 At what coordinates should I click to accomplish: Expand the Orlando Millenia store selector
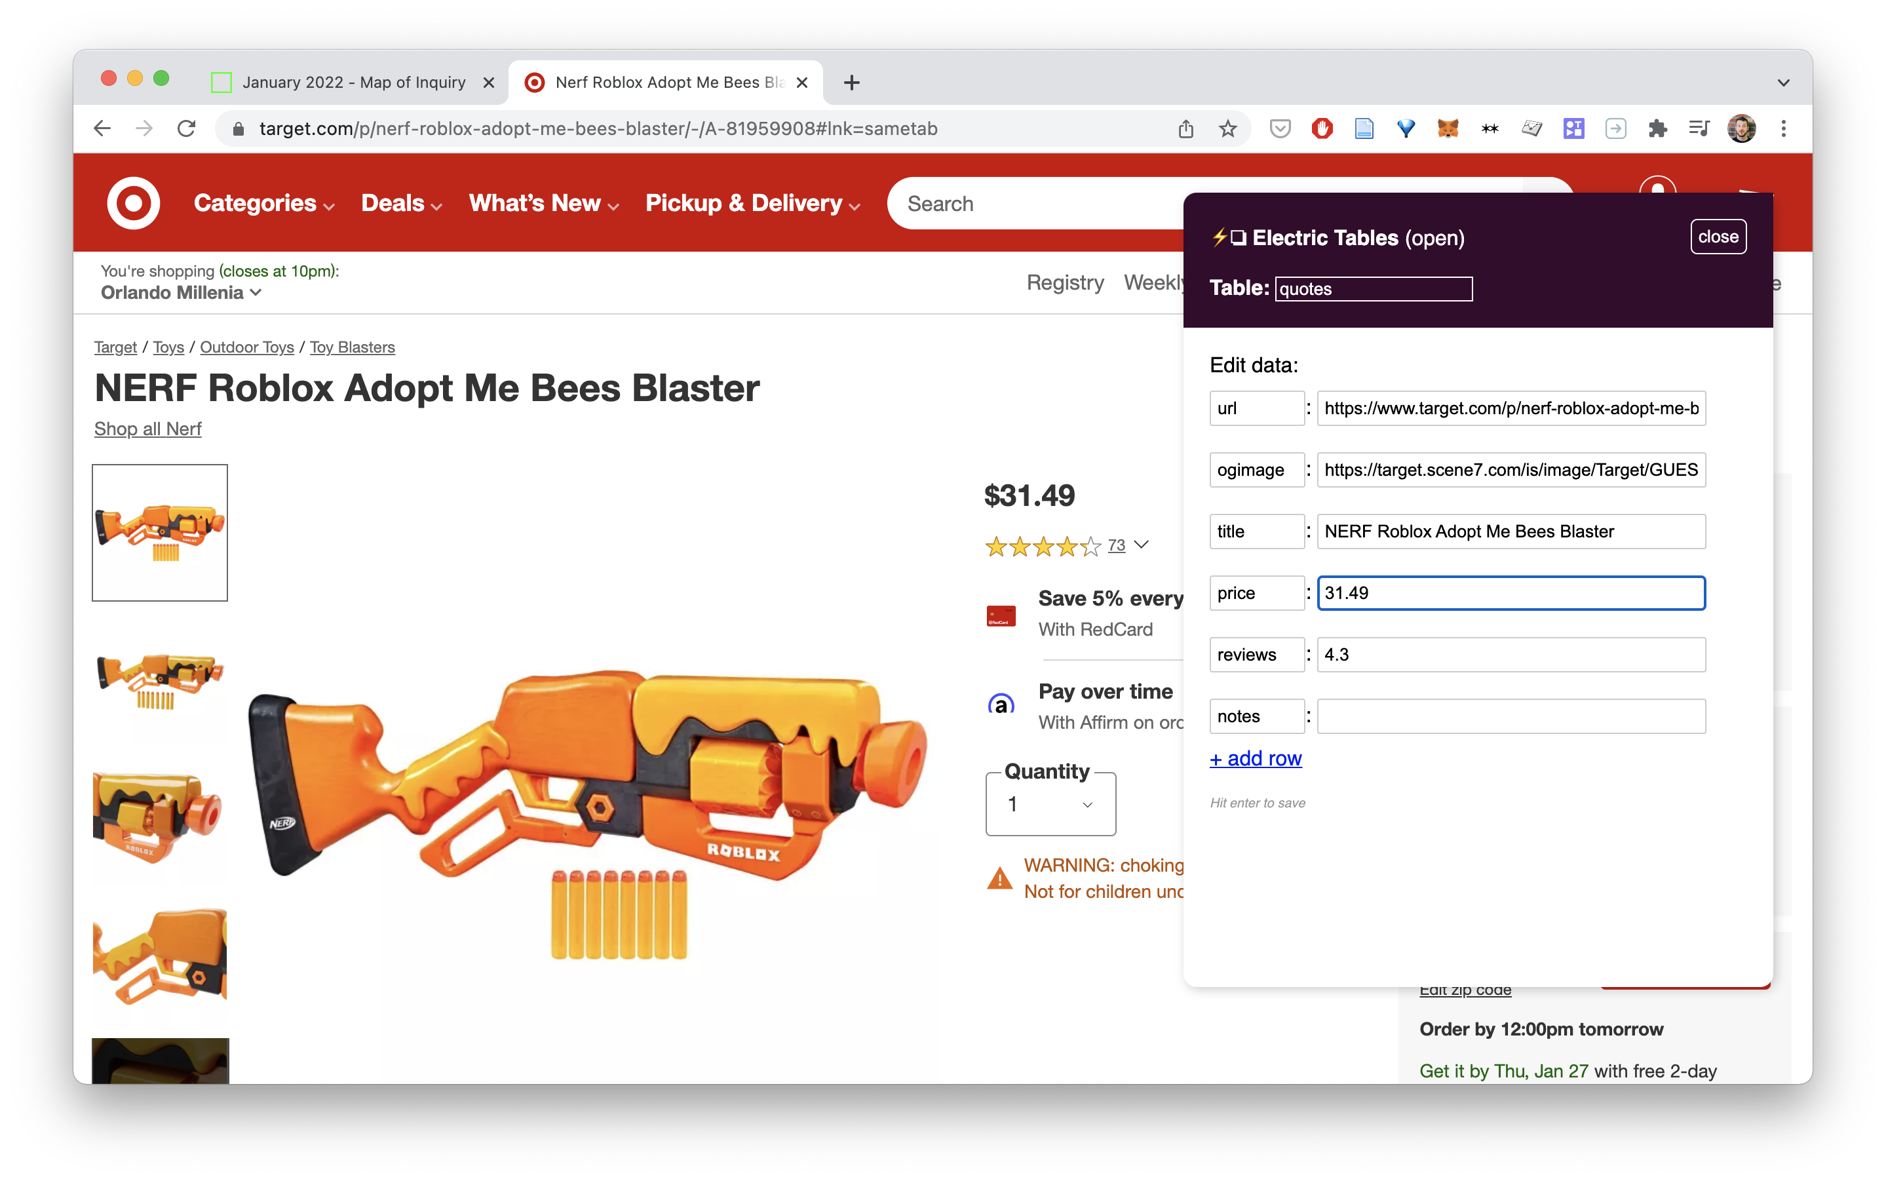coord(180,292)
